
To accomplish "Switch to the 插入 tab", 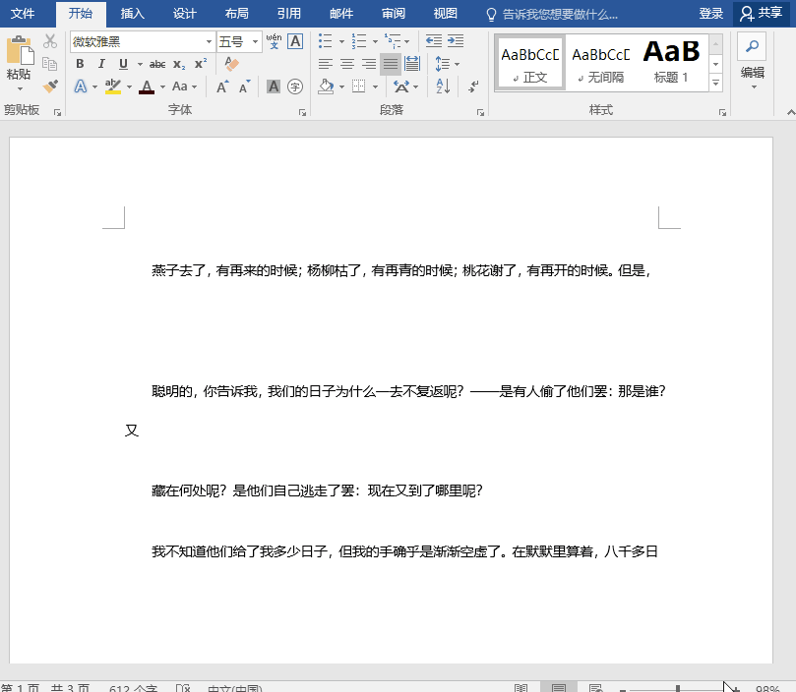I will 133,14.
